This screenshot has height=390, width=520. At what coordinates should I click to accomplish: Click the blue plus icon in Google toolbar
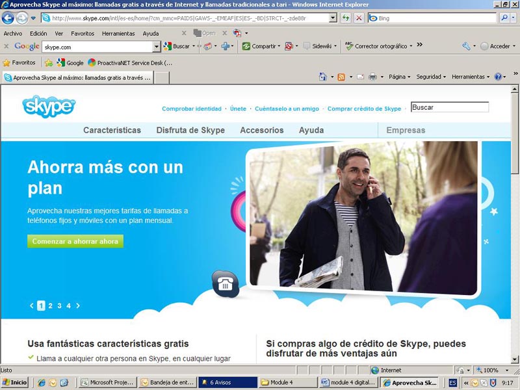pyautogui.click(x=225, y=46)
